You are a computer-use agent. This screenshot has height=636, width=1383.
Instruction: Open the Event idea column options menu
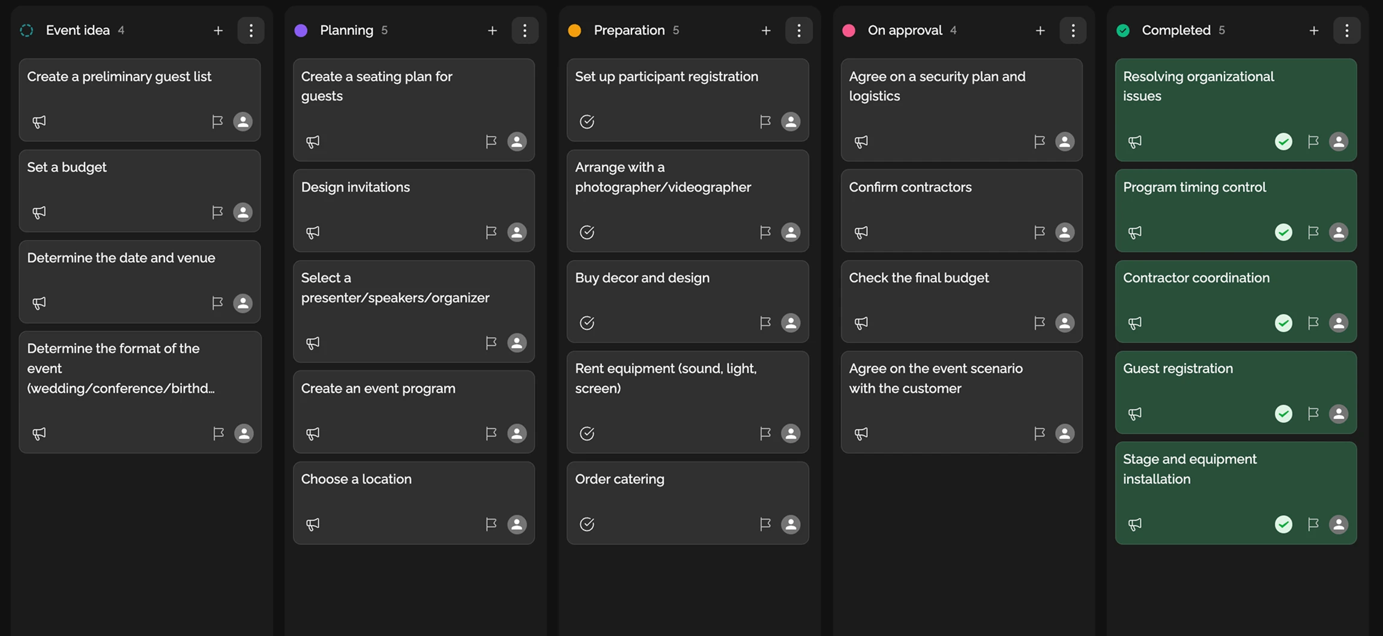[x=251, y=31]
